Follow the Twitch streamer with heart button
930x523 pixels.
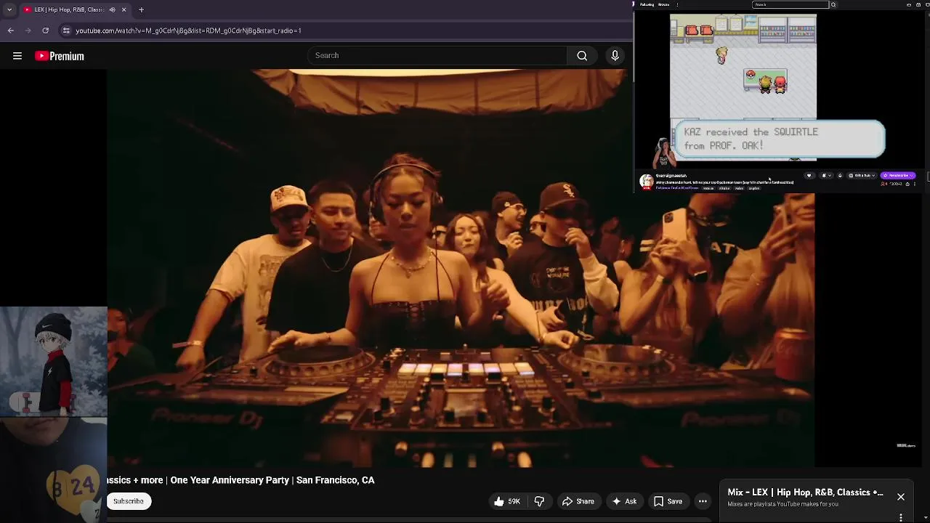tap(809, 176)
